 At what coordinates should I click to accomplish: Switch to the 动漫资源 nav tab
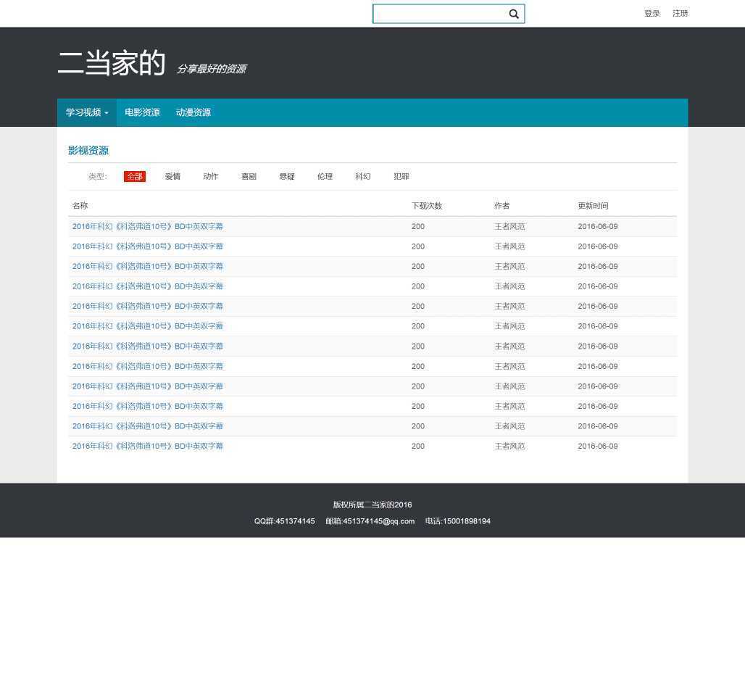coord(193,112)
